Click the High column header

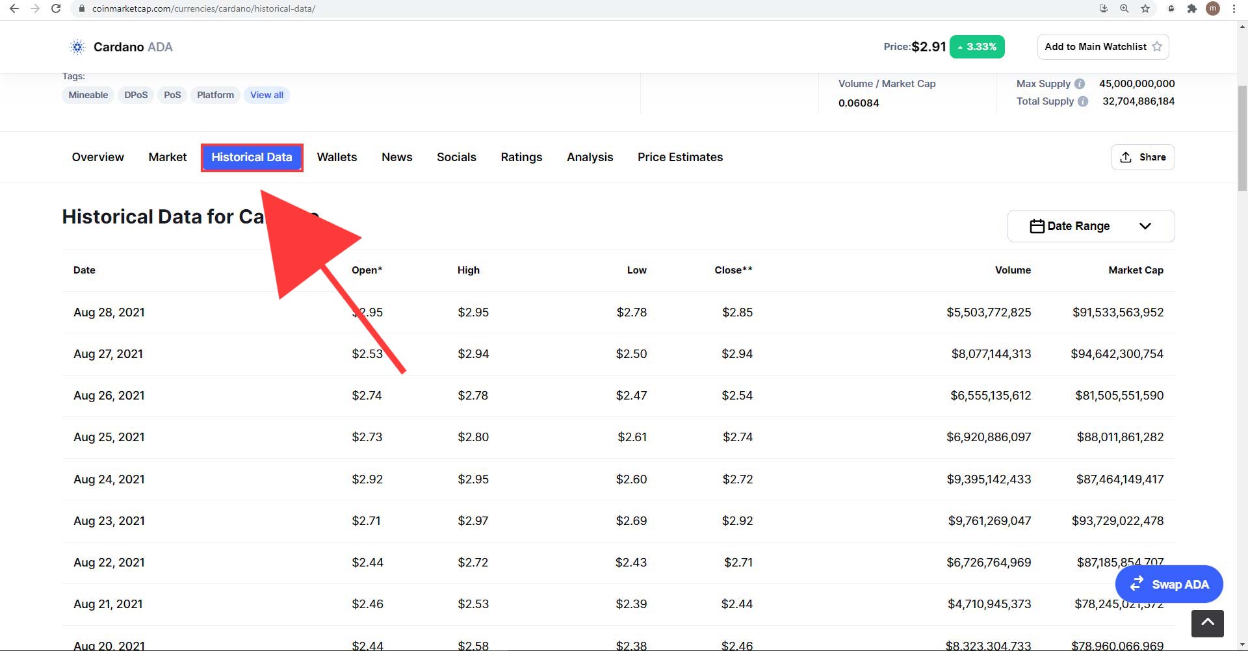point(469,270)
